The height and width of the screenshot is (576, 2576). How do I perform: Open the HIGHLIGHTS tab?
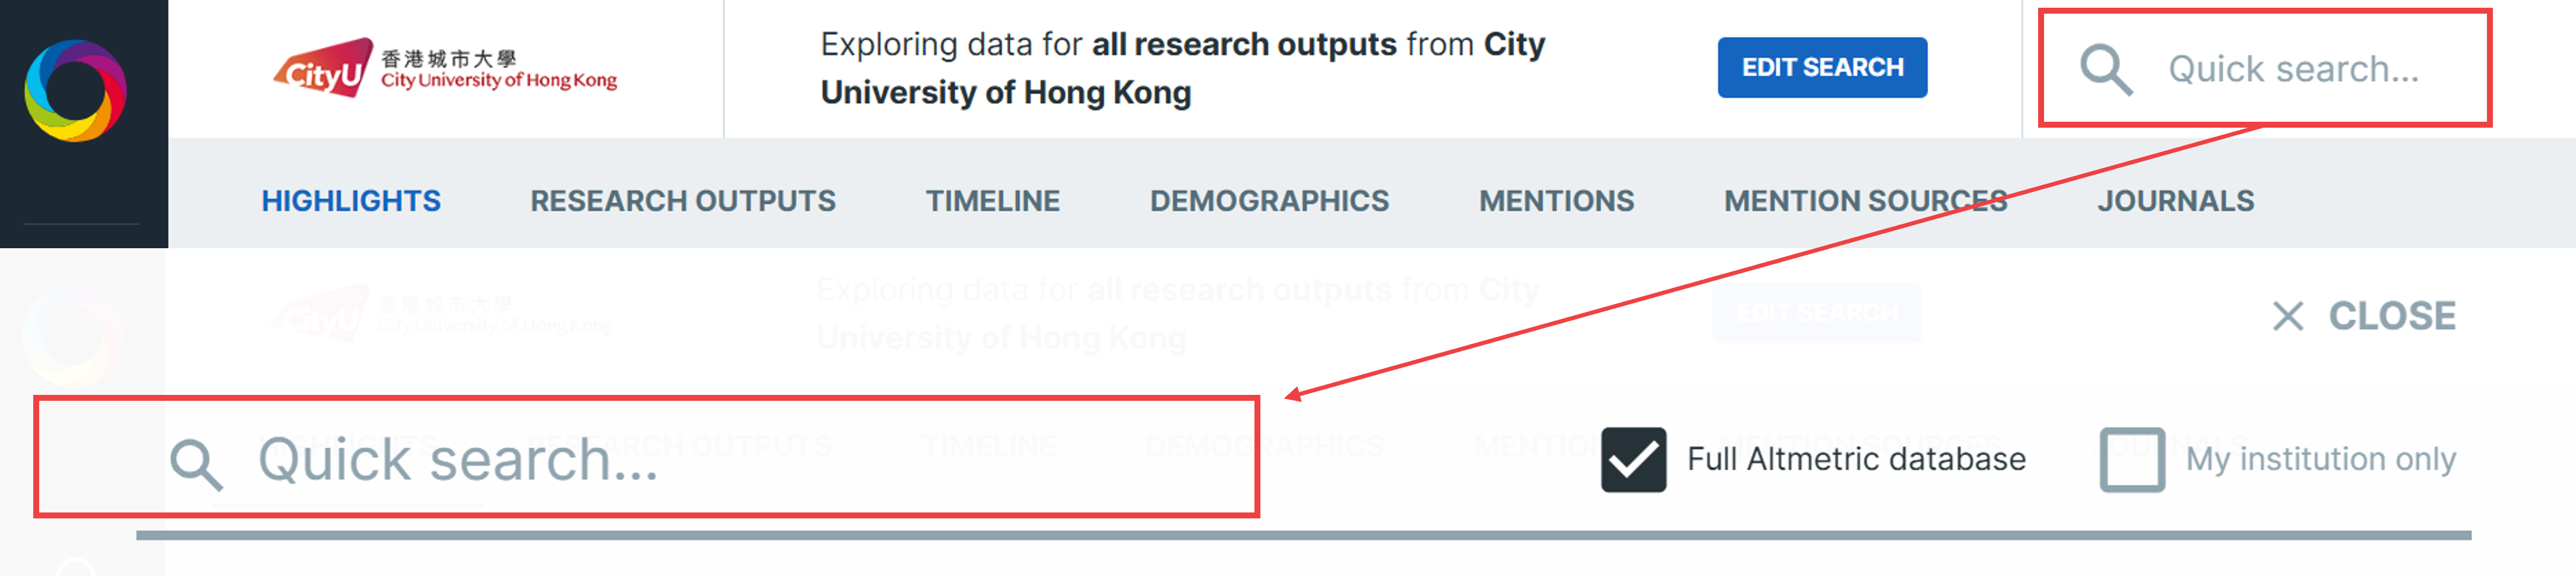351,201
